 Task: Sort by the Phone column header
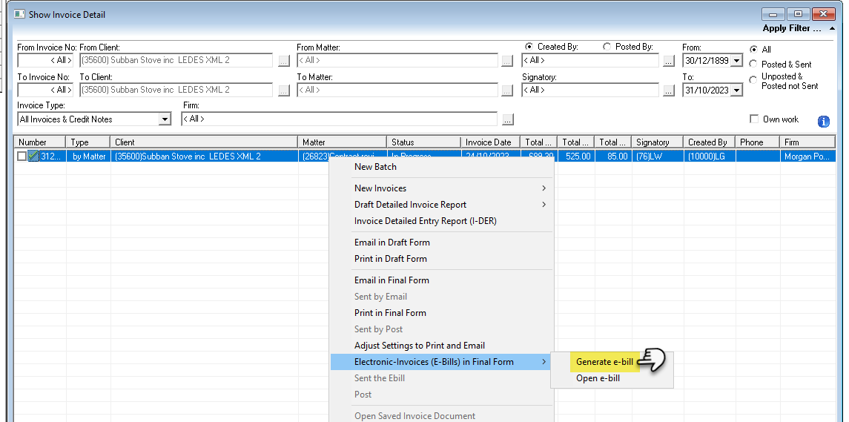tap(758, 142)
